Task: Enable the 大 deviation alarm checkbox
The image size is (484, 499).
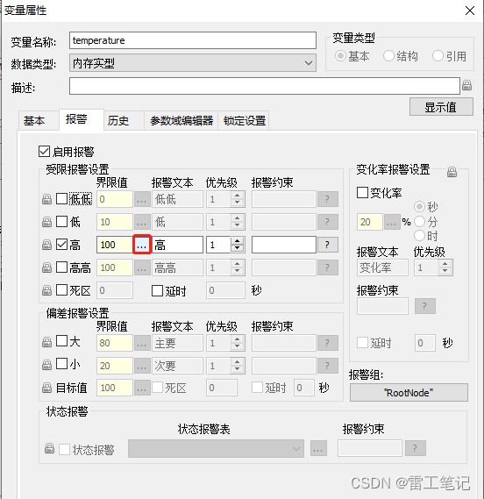Action: pyautogui.click(x=61, y=341)
